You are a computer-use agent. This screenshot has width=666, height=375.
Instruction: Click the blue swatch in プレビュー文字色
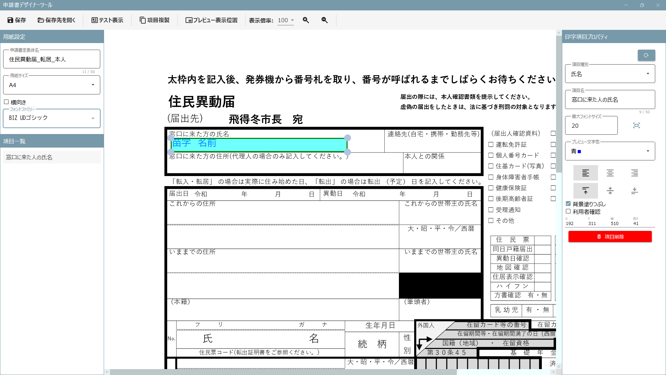point(579,152)
